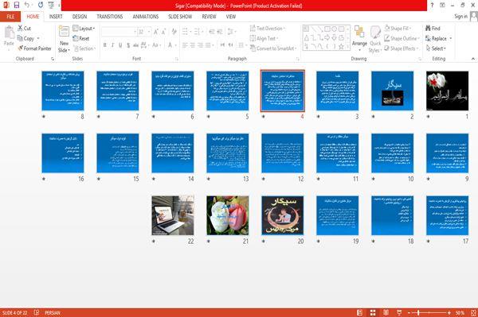Click the Redo/Repeat icon in title bar
Image resolution: width=478 pixels, height=317 pixels.
[41, 5]
